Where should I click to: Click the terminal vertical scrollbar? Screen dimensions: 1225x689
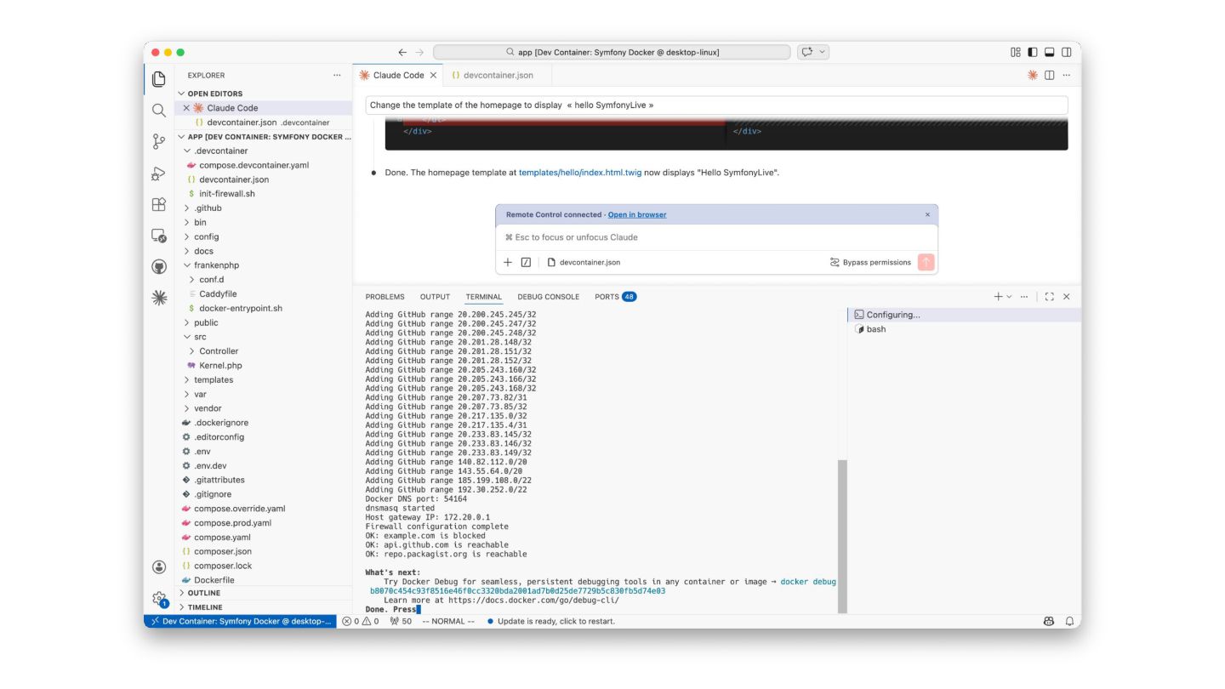[842, 536]
